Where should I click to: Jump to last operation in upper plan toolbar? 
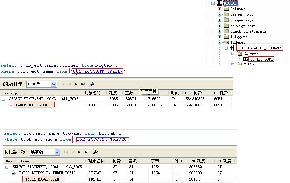pyautogui.click(x=83, y=84)
